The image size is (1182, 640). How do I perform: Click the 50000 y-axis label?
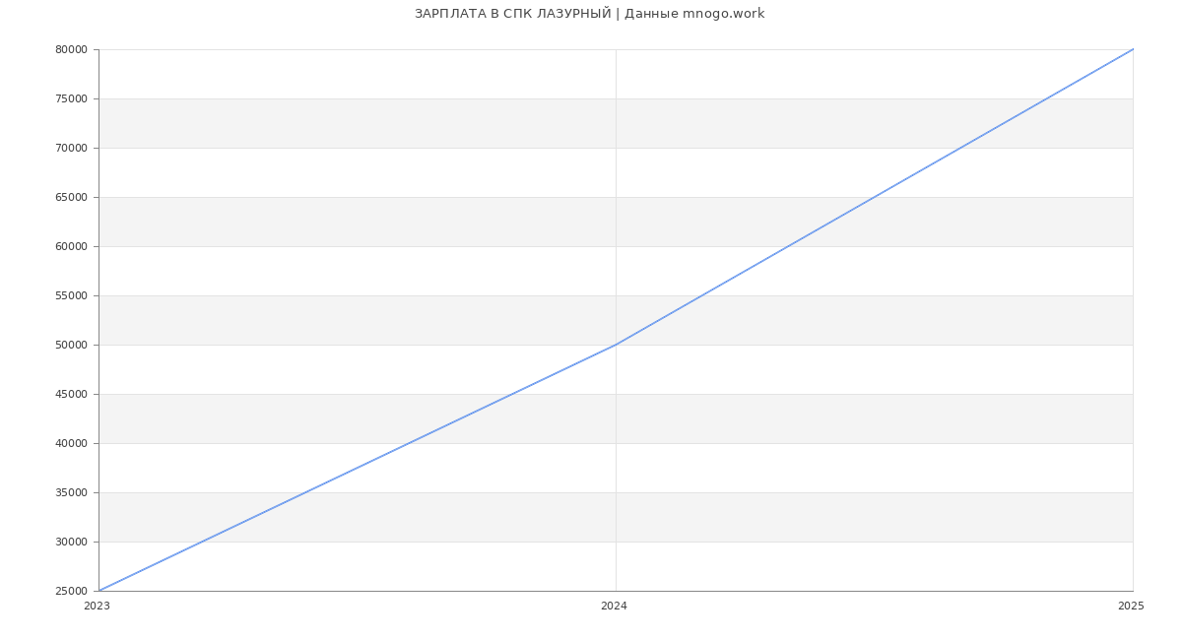click(71, 346)
